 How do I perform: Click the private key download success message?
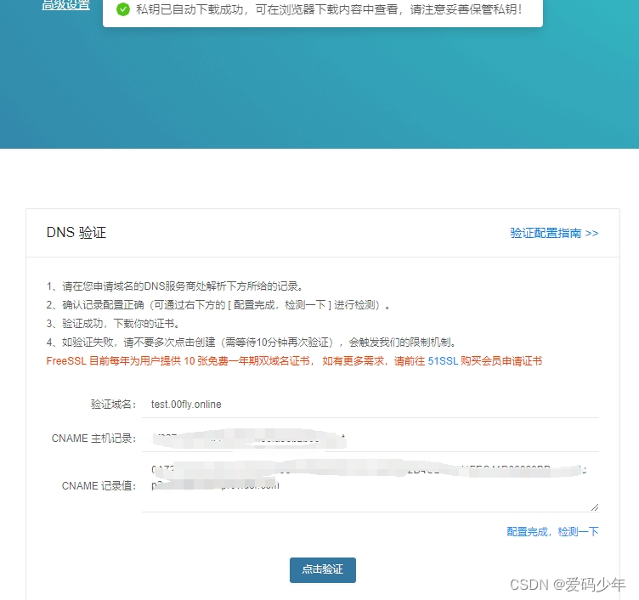328,9
